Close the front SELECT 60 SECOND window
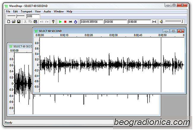This screenshot has height=130, width=193. [181, 31]
